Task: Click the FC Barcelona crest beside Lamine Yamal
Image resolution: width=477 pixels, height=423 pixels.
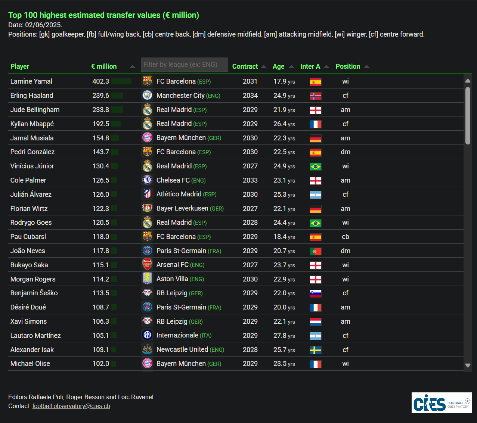Action: [x=148, y=81]
